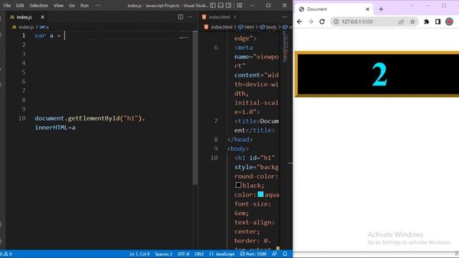The image size is (459, 258).
Task: Close the index.html tab
Action: (x=235, y=17)
